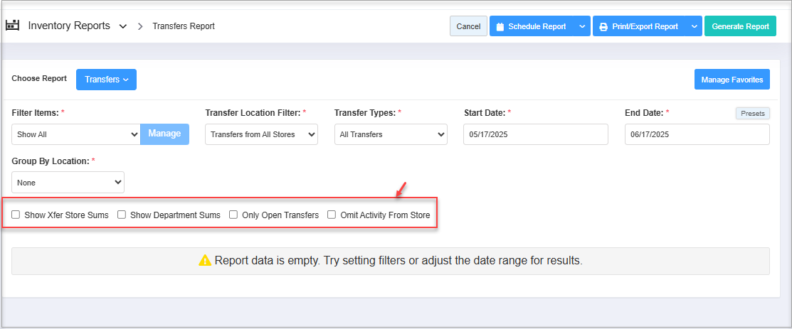
Task: Expand the Print/Export Report dropdown arrow
Action: (x=695, y=26)
